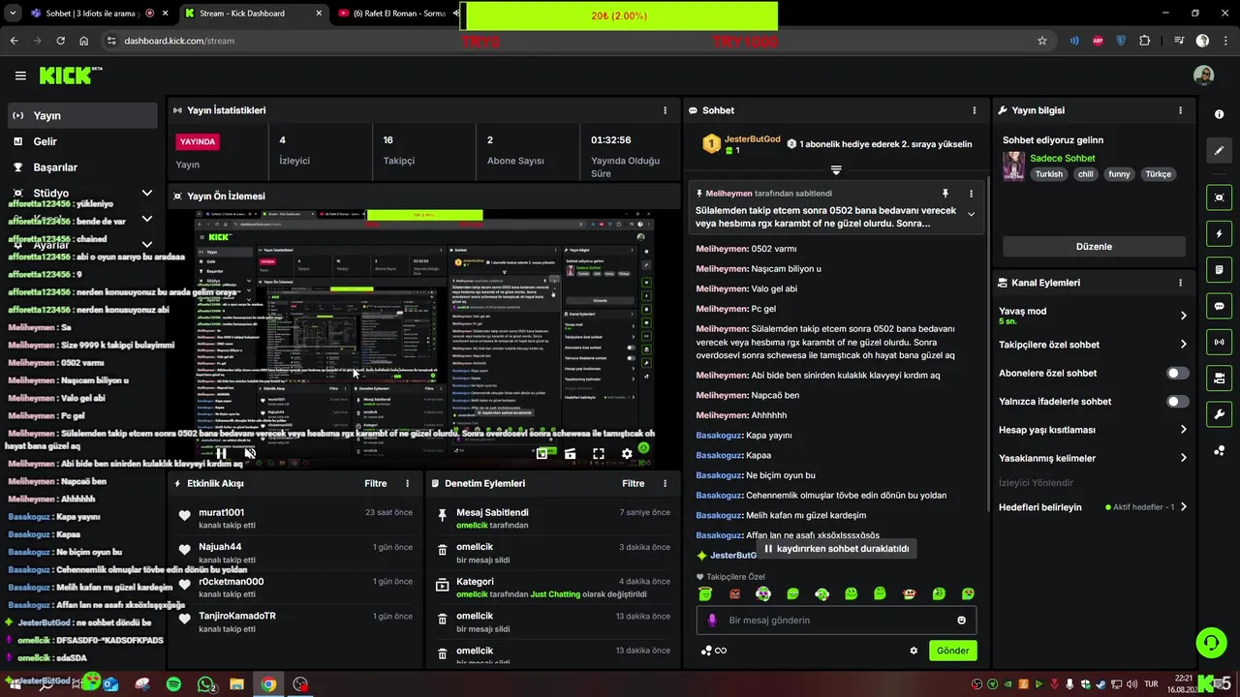This screenshot has height=697, width=1240.
Task: Open the chat bubble icon in right sidebar
Action: [1219, 306]
